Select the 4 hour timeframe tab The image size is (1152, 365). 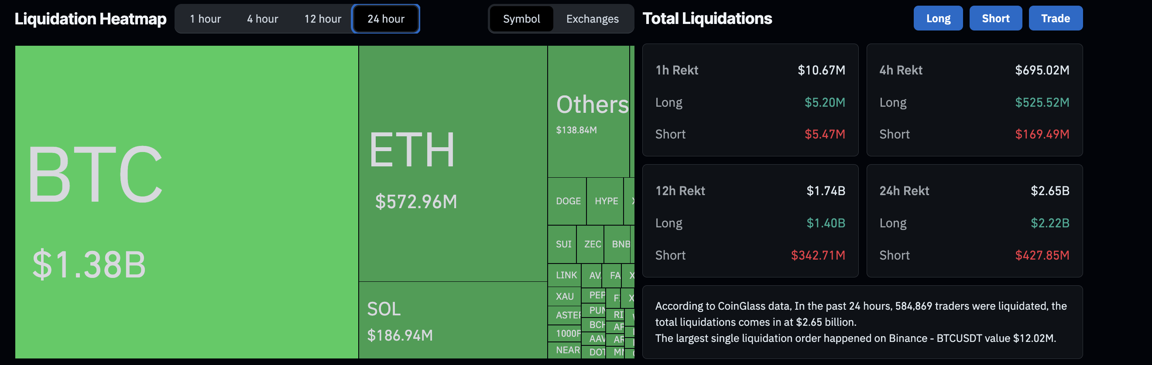point(263,19)
